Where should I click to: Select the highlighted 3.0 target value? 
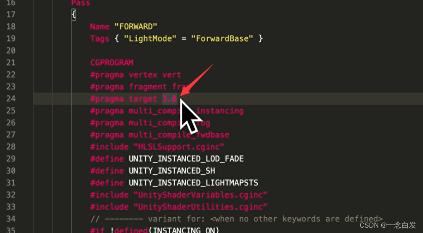[x=169, y=99]
